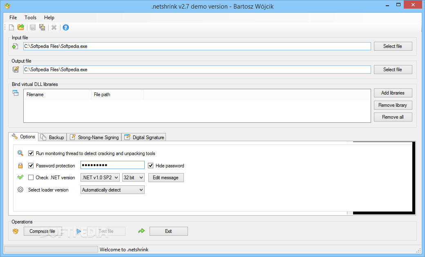Click the Remove all button

coord(393,117)
